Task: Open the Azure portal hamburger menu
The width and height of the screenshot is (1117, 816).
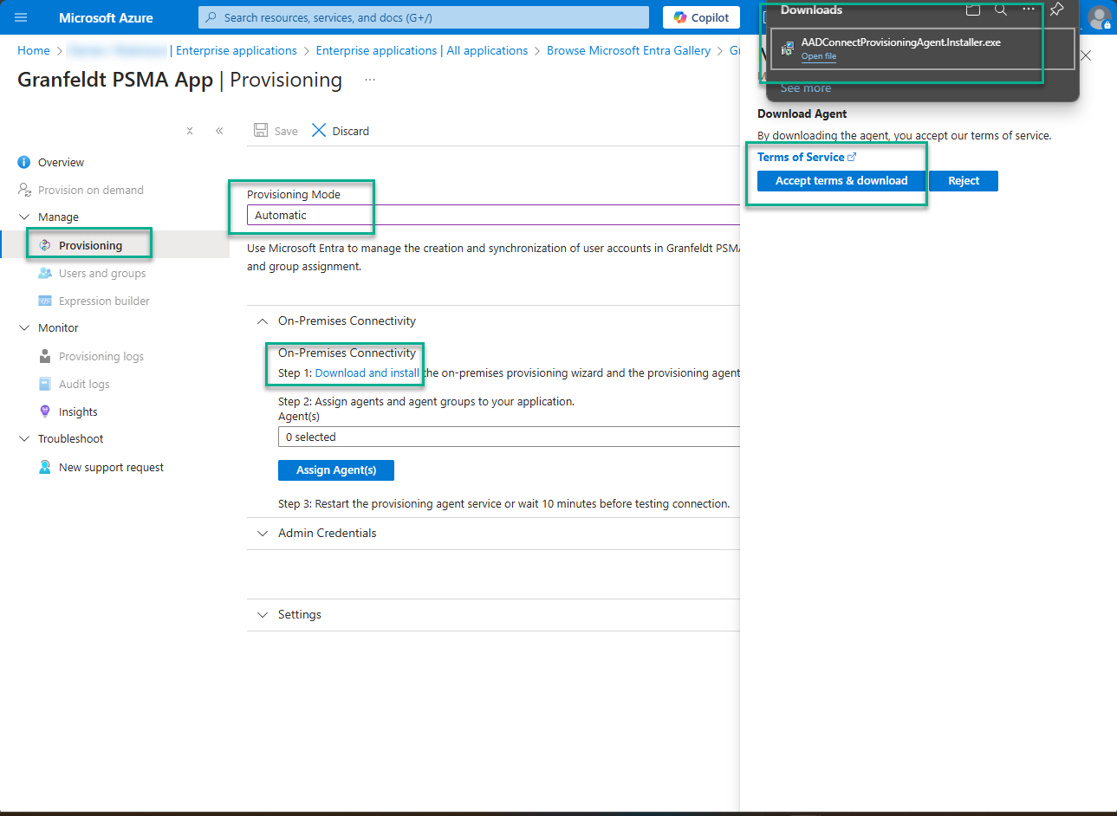Action: coord(21,17)
